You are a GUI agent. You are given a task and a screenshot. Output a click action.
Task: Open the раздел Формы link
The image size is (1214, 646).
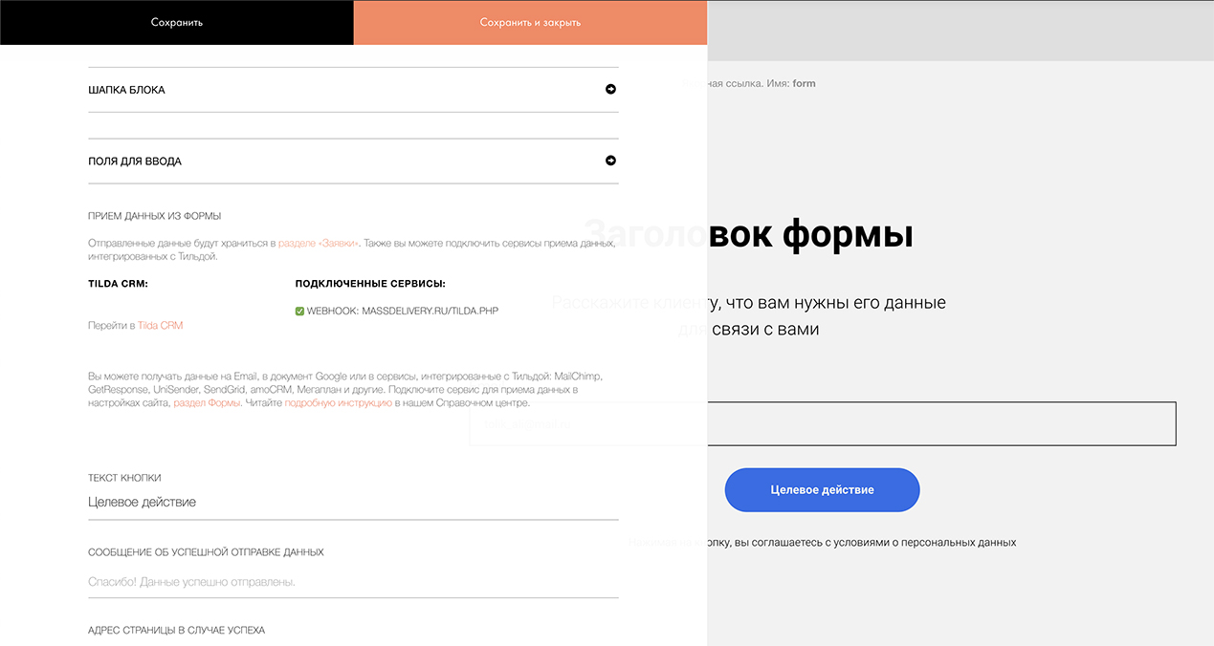pyautogui.click(x=207, y=403)
